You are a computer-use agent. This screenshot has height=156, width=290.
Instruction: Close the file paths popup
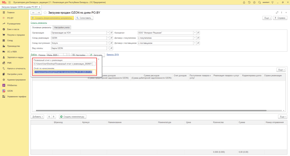tap(99, 59)
